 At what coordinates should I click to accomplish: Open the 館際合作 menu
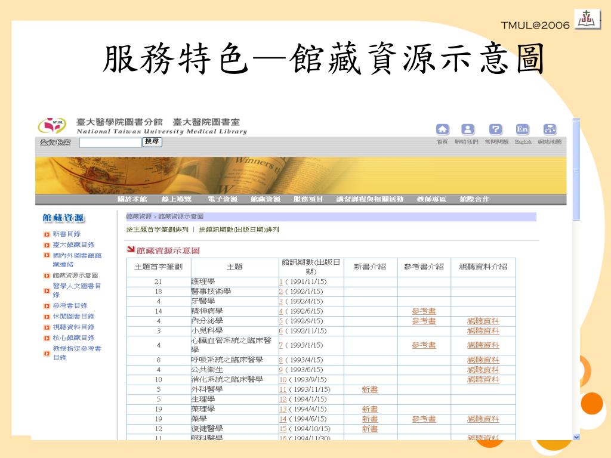click(474, 199)
